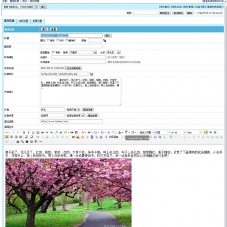Click the undo icon in editor toolbar

tap(13, 132)
